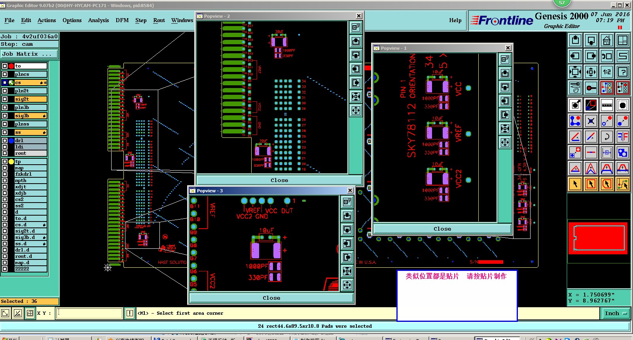Click the home view icon
633x340 pixels.
click(607, 40)
